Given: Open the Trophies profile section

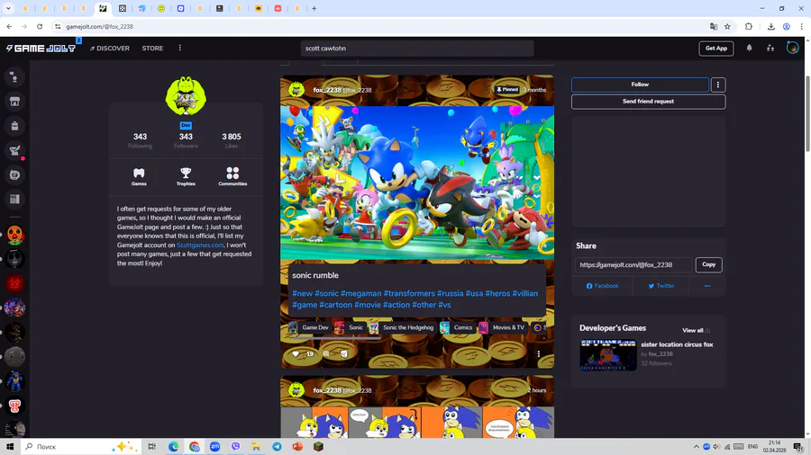Looking at the screenshot, I should click(x=186, y=176).
